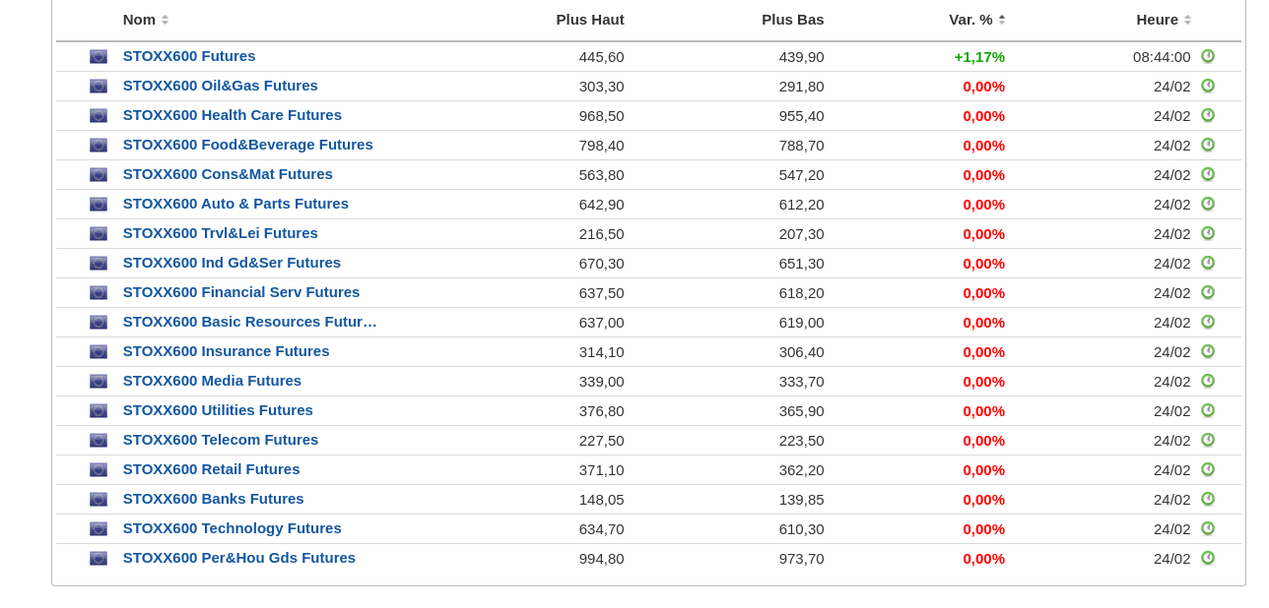Open the STOXX600 Food&Beverage Futures link
The width and height of the screenshot is (1269, 608).
tap(247, 145)
